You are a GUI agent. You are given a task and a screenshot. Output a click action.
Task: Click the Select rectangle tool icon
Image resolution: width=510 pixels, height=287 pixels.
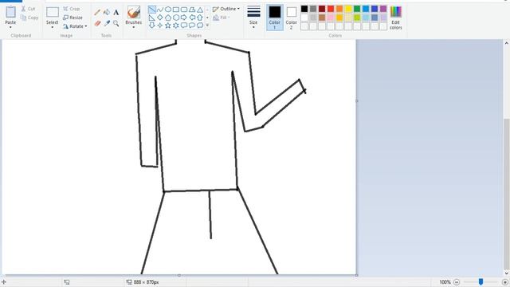pos(53,13)
